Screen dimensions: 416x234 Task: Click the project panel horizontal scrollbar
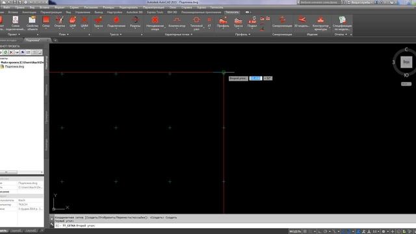[x=21, y=172]
